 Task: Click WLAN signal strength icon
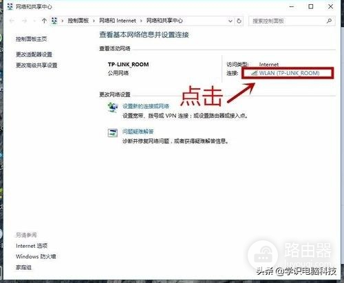point(255,73)
